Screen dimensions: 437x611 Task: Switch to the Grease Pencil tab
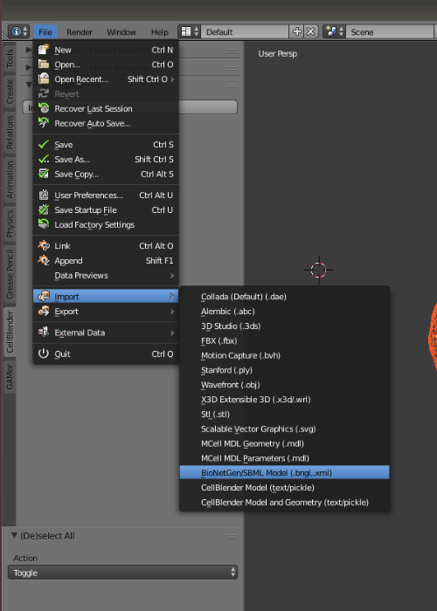point(10,274)
